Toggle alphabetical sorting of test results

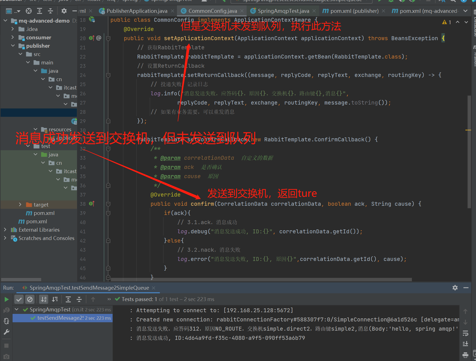43,299
